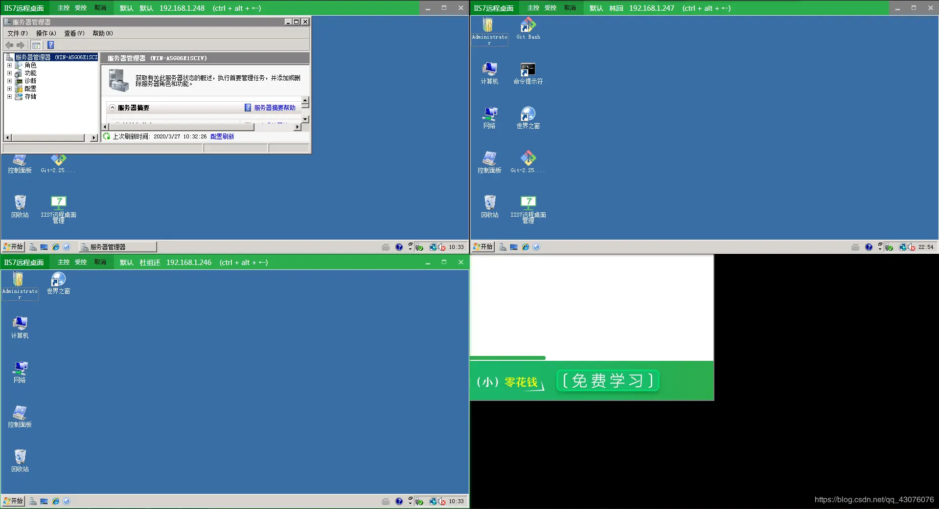The width and height of the screenshot is (939, 509).
Task: Launch 命令提示符 on the 192.168.1.247 desktop
Action: 528,73
